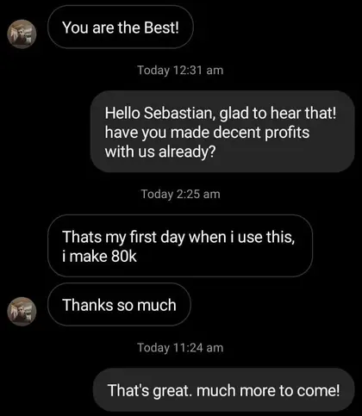Click the word 'profits' in the reply bubble
Viewport: 362px width, 416px height.
click(287, 133)
